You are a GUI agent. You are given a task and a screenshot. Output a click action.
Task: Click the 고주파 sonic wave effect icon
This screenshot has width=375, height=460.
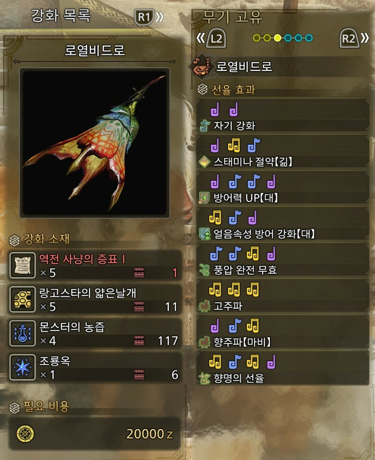click(x=204, y=306)
